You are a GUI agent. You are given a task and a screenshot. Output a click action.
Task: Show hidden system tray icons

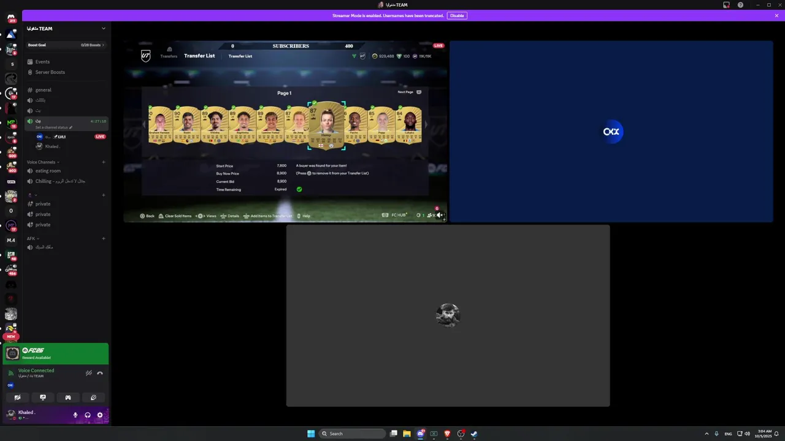(x=706, y=434)
